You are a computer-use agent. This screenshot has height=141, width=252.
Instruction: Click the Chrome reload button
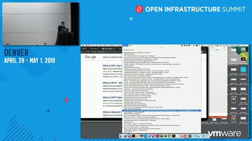(x=88, y=52)
